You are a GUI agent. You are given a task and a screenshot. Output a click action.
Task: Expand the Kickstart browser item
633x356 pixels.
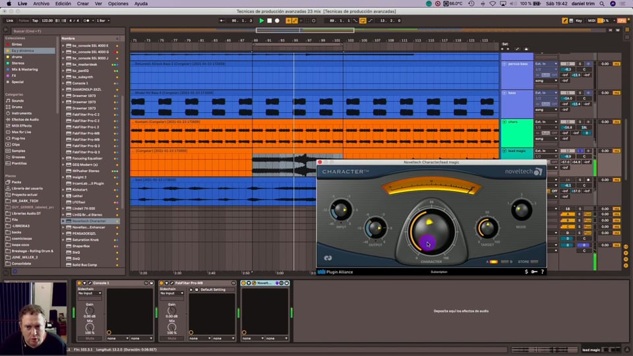(x=63, y=190)
